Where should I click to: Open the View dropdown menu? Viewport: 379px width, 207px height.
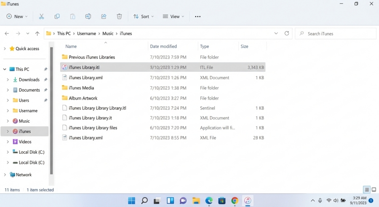[173, 16]
